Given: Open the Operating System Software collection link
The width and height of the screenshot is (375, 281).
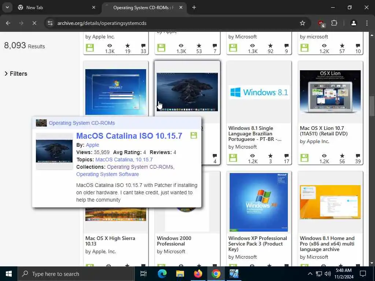Looking at the screenshot, I should pos(107,174).
